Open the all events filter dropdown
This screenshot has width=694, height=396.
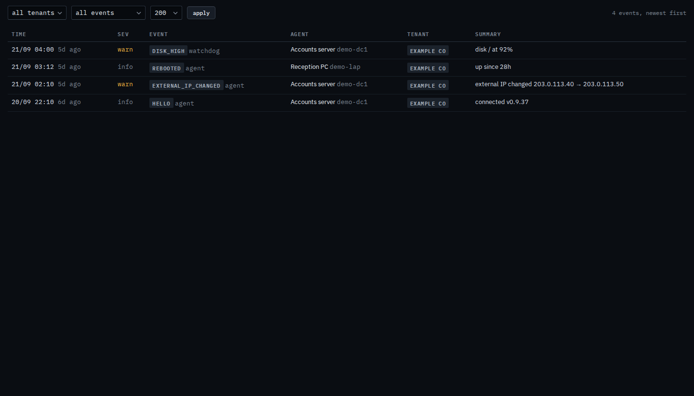pos(108,13)
